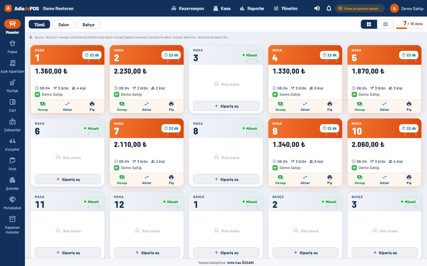Click the Kasa programı kapalı status badge
Viewport: 427px width, 266px height.
point(360,9)
